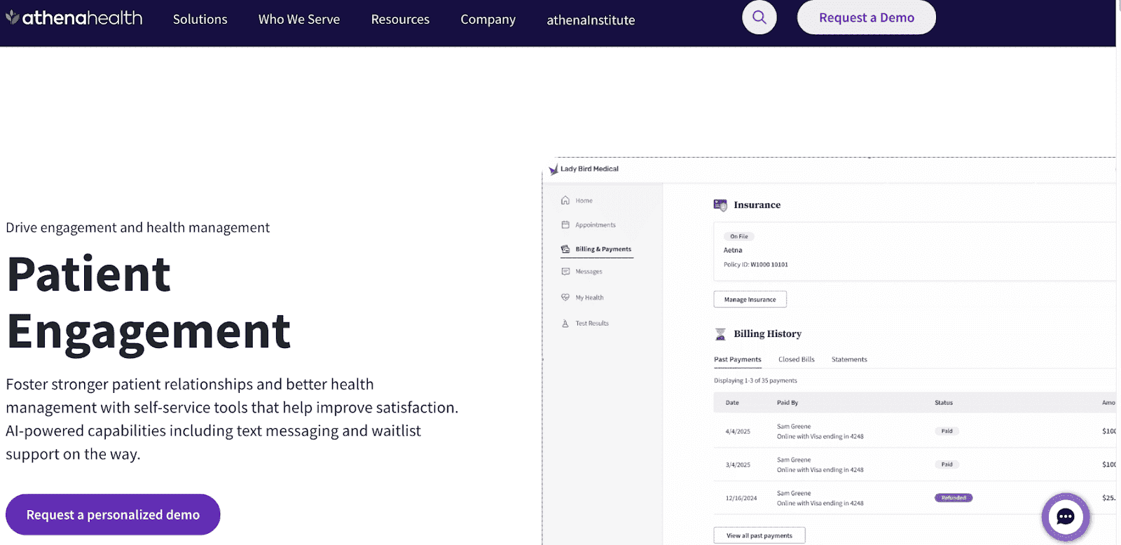Switch to the Statements tab
This screenshot has height=545, width=1121.
click(849, 359)
